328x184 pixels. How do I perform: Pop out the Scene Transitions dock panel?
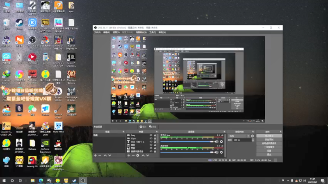(253, 132)
